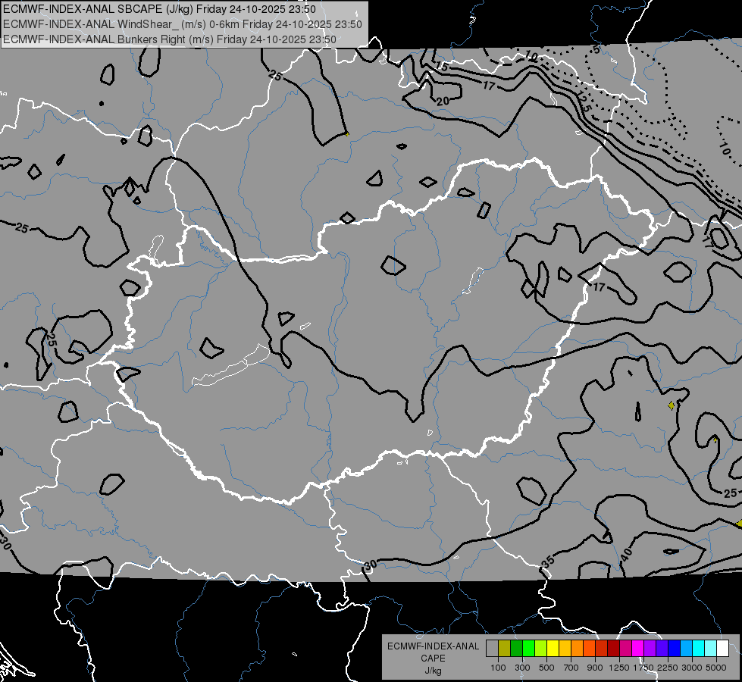Click the 35 contour label

(x=547, y=562)
